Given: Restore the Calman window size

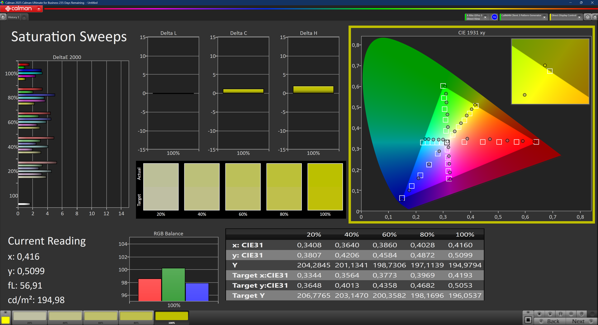Looking at the screenshot, I should click(x=581, y=2).
